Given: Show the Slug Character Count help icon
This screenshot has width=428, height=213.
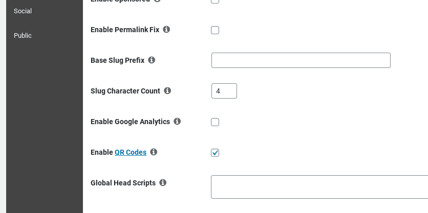Looking at the screenshot, I should click(167, 91).
